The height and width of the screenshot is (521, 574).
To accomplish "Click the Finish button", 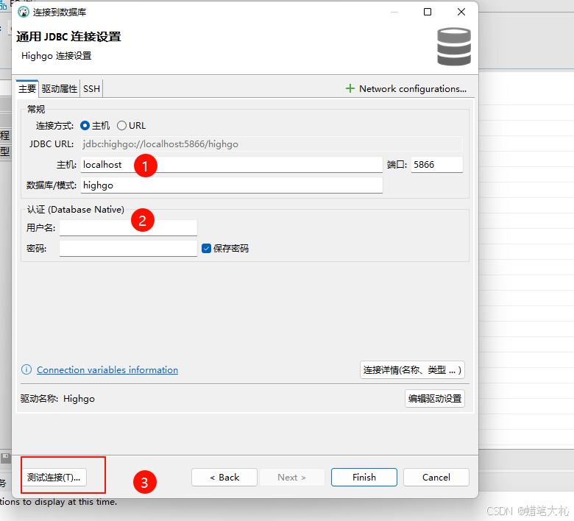I will pos(364,478).
